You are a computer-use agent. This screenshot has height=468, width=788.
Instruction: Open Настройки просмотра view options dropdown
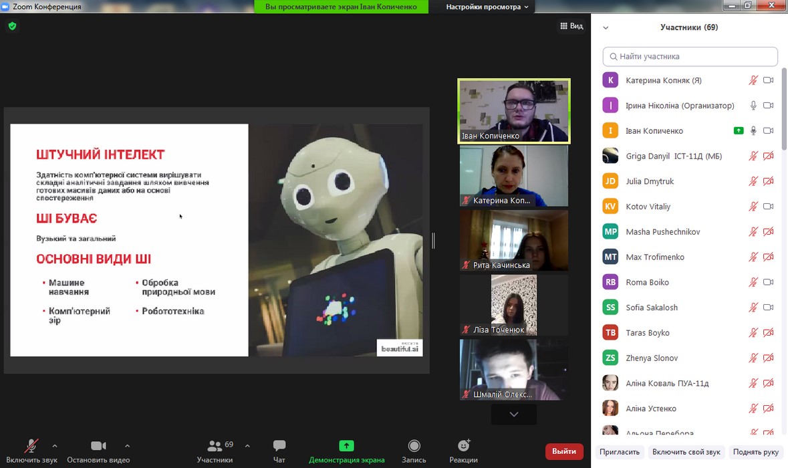click(x=487, y=7)
